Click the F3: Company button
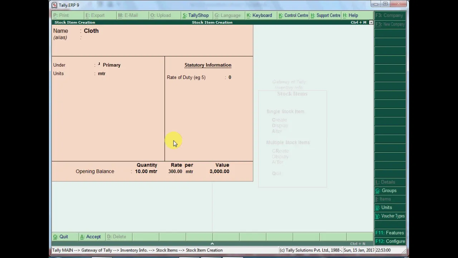The height and width of the screenshot is (258, 458). (390, 15)
